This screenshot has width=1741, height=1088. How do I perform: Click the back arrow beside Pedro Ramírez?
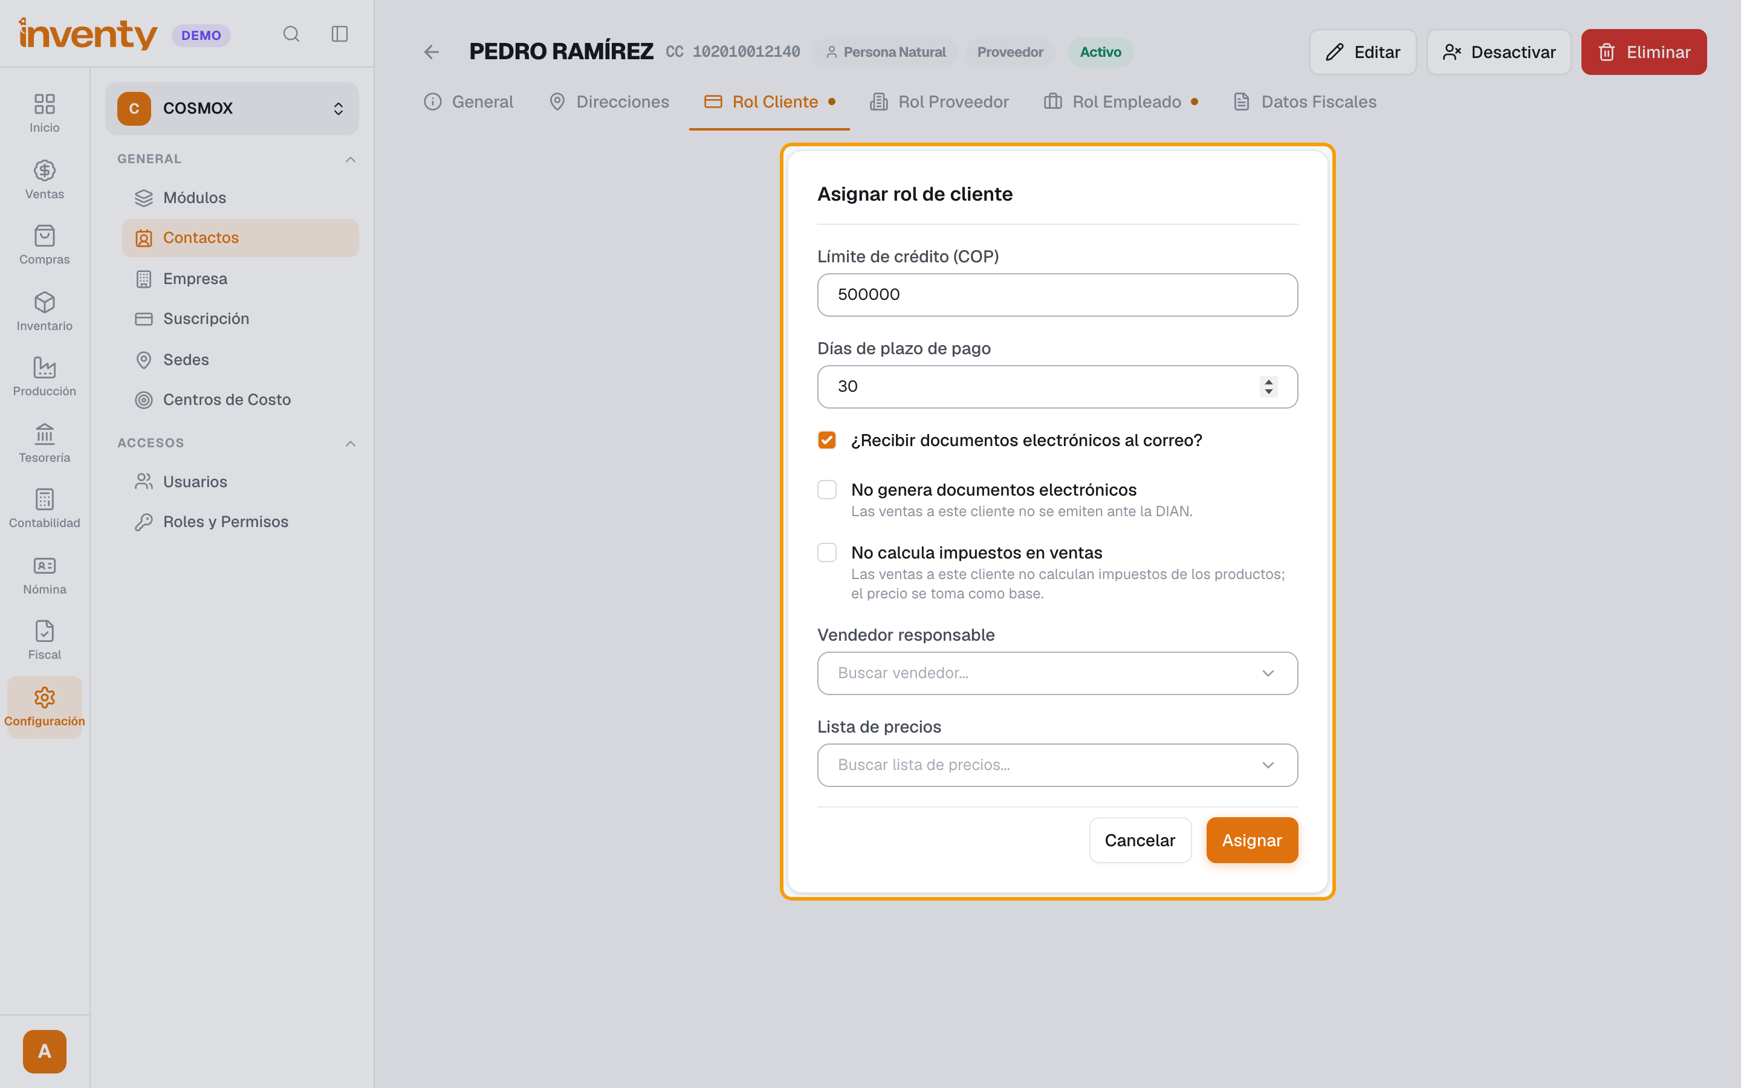(x=431, y=52)
